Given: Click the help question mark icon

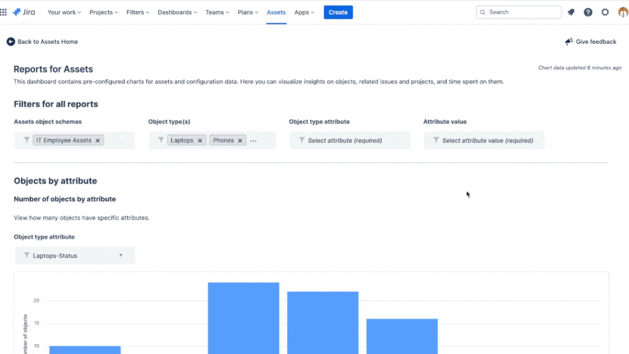Looking at the screenshot, I should point(588,12).
